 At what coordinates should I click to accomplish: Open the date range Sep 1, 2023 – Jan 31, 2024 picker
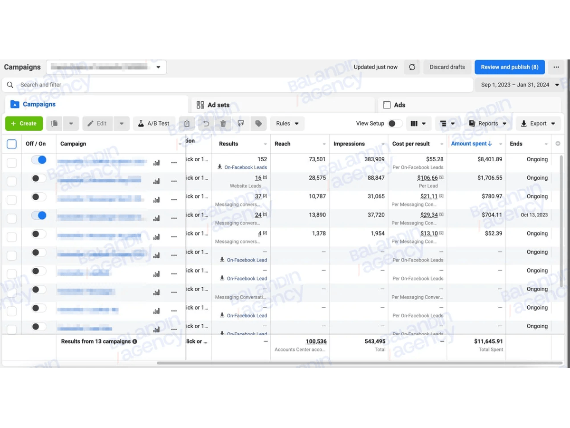pyautogui.click(x=520, y=85)
